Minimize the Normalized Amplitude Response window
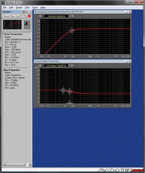This screenshot has height=173, width=145. 126,12
